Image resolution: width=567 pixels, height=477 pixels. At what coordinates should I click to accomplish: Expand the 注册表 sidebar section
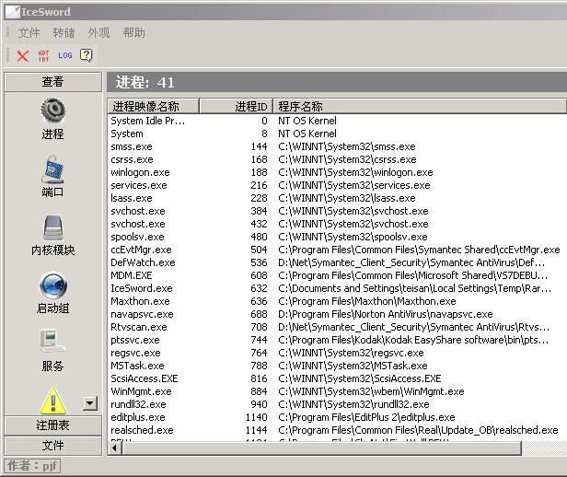52,425
